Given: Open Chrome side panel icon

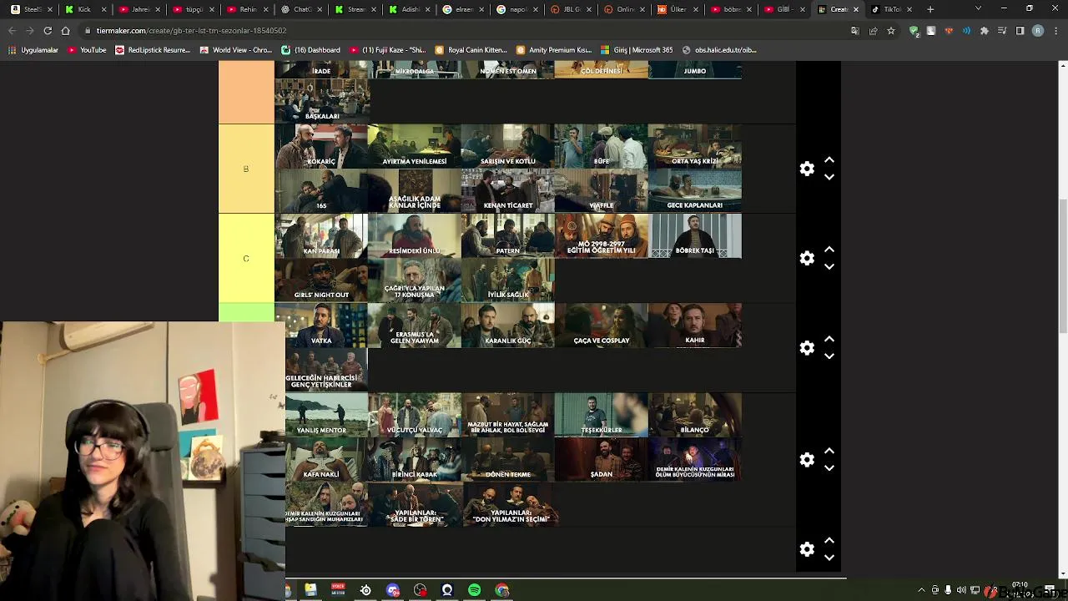Looking at the screenshot, I should [x=1020, y=31].
